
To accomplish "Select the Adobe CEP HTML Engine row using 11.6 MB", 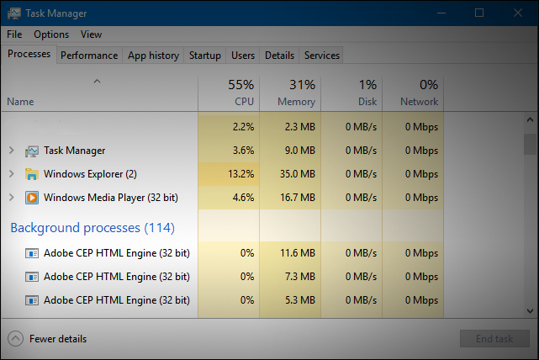I will pyautogui.click(x=222, y=253).
